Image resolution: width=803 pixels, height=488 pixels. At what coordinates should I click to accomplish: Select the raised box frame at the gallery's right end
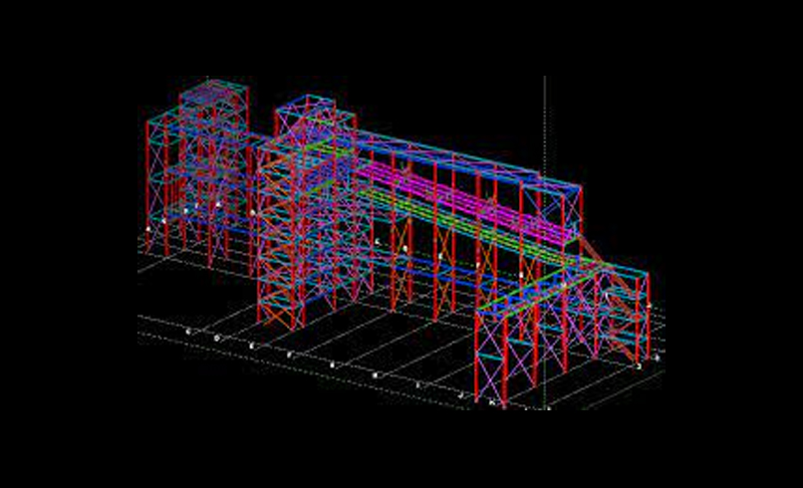click(558, 204)
